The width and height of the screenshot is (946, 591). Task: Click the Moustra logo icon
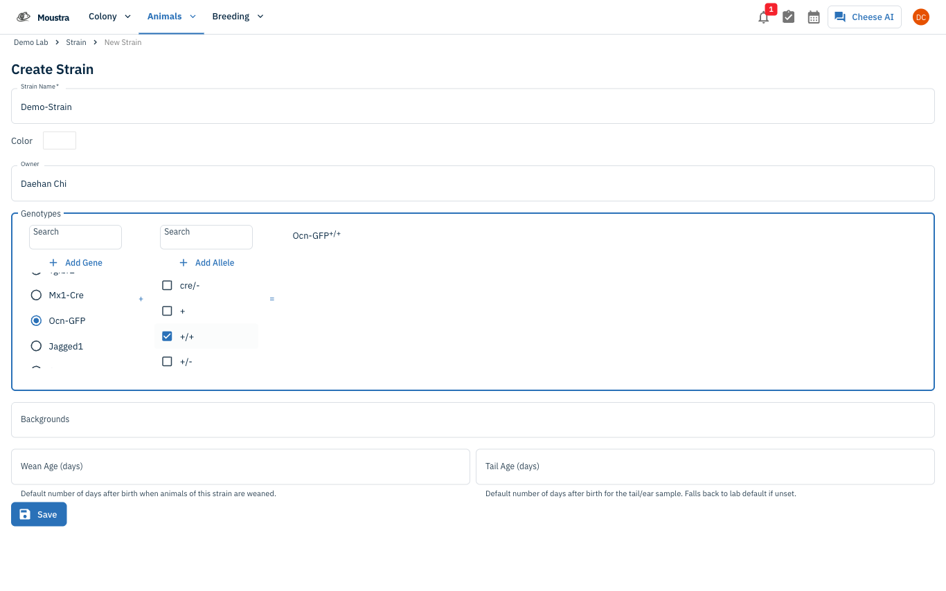[24, 17]
